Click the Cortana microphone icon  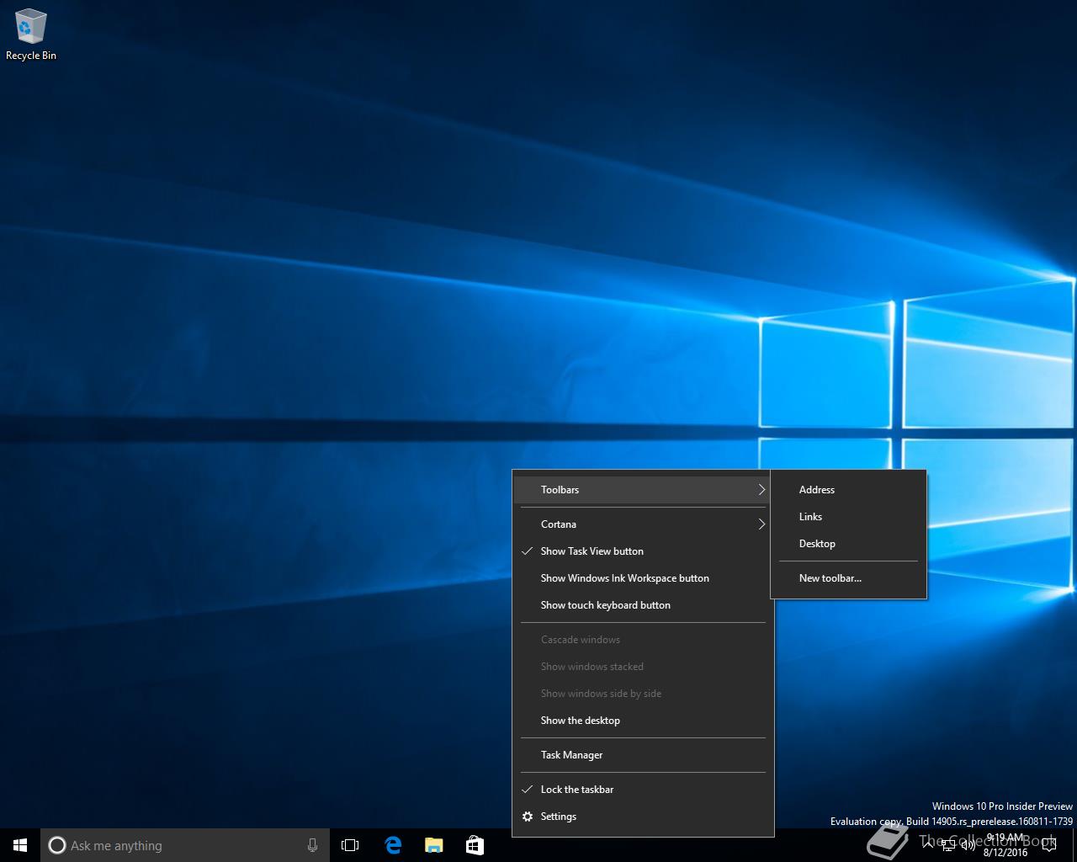point(312,845)
